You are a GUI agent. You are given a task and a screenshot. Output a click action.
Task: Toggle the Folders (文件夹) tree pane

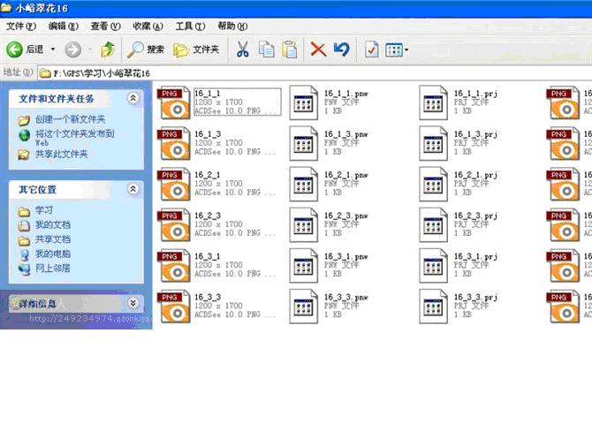197,49
